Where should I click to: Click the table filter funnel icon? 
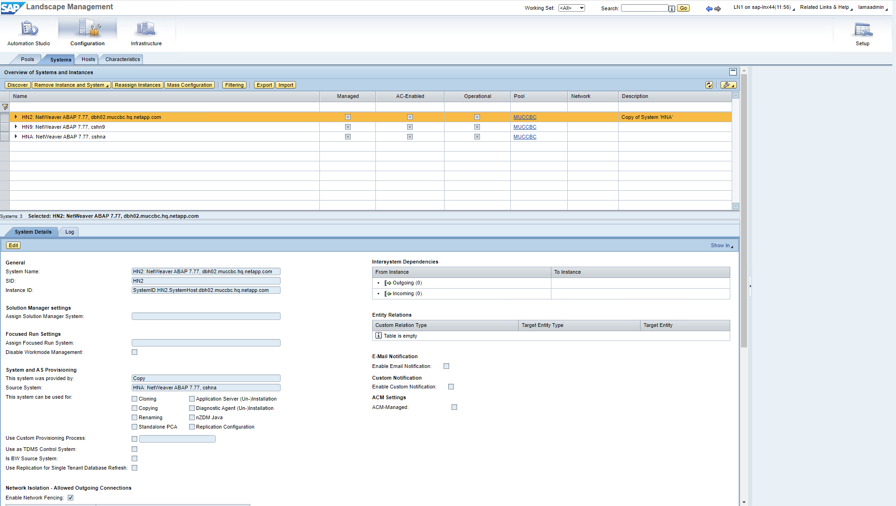[x=5, y=107]
